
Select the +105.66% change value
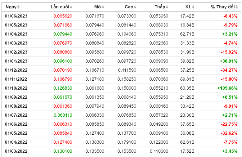point(227,88)
